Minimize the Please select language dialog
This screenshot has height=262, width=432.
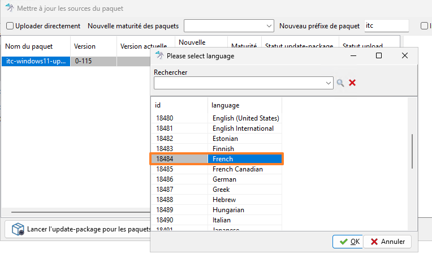(x=353, y=55)
